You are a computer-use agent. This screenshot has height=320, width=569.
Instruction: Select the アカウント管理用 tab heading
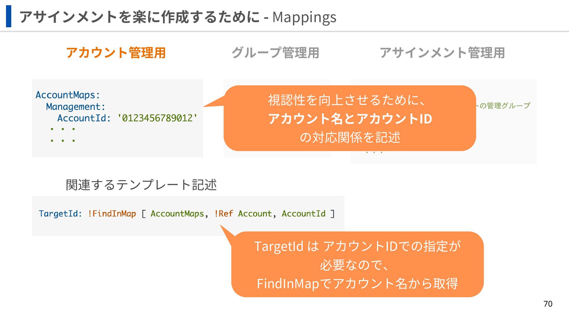coord(116,53)
